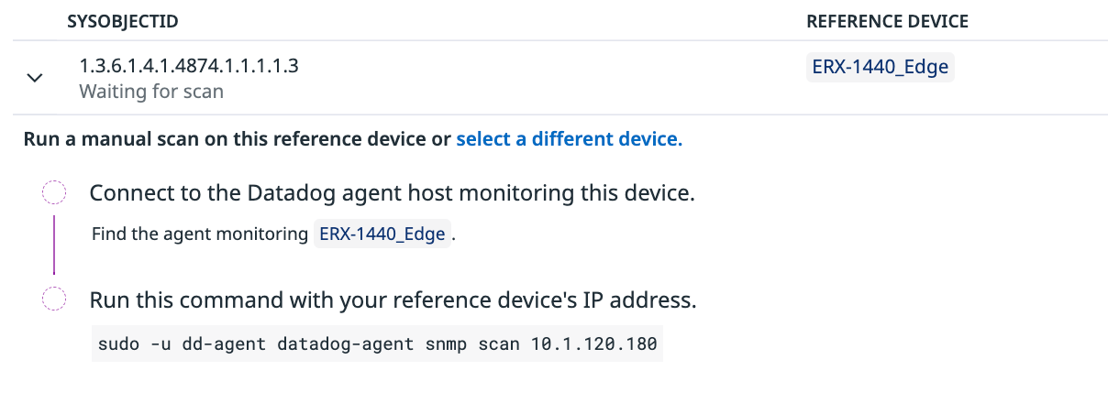Click the Run this command step heading
This screenshot has width=1108, height=414.
pyautogui.click(x=393, y=300)
